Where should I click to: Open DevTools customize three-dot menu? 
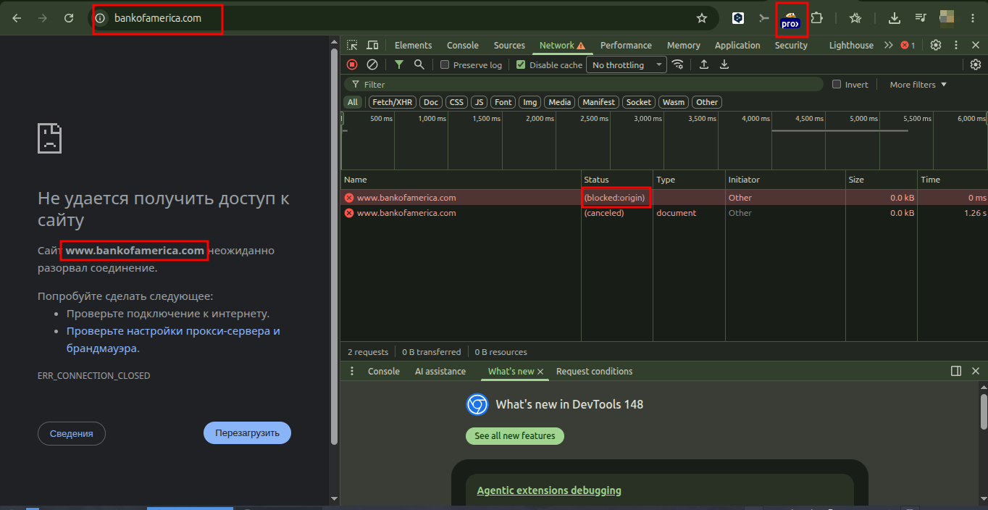[x=956, y=45]
